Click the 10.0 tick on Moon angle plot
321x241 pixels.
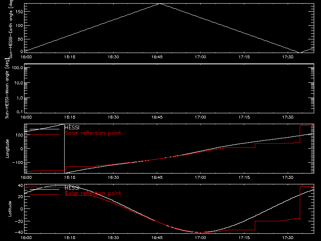18,83
